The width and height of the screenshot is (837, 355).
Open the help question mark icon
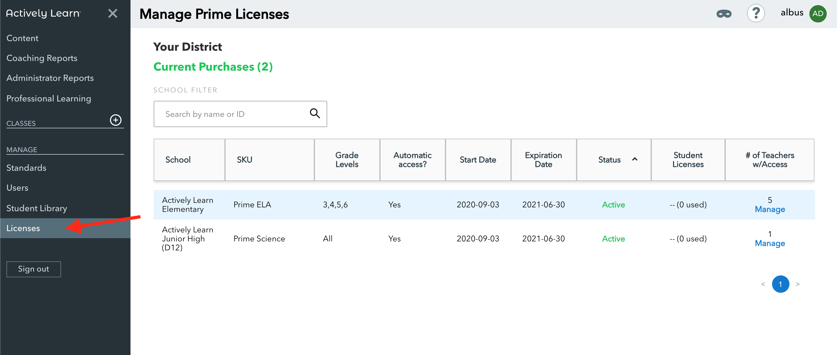click(x=755, y=13)
